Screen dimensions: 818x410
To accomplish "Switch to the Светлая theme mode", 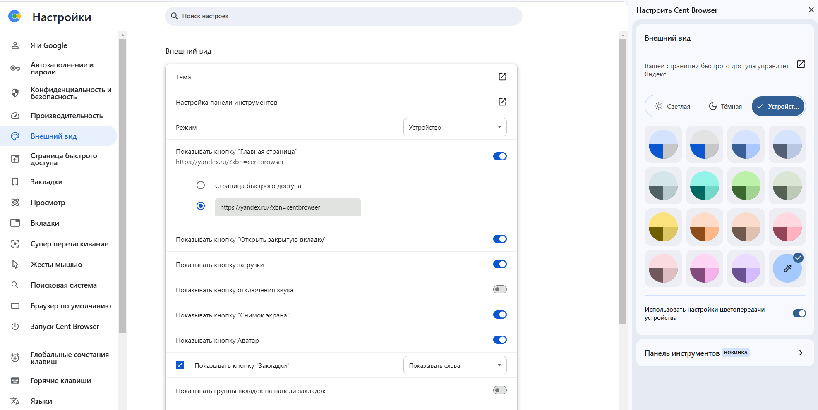I will click(672, 107).
